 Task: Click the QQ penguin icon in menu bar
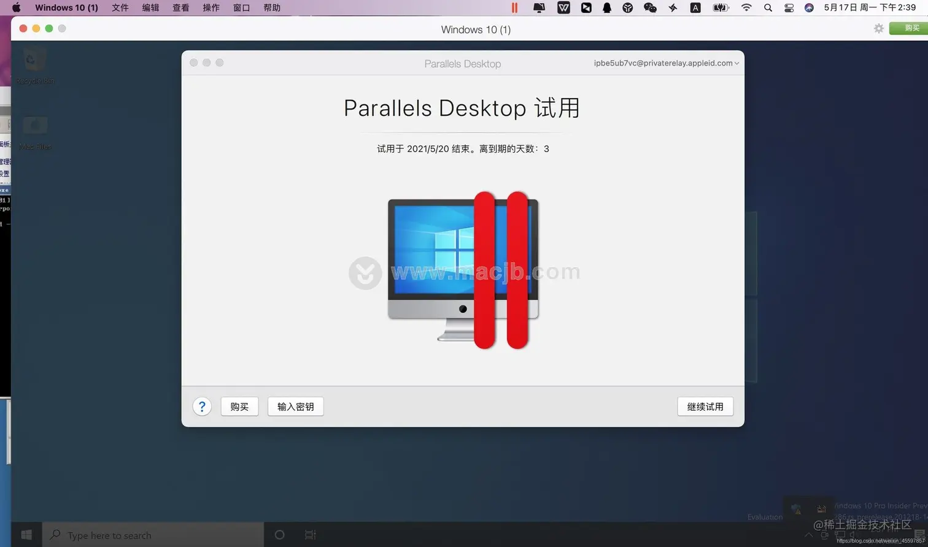click(x=607, y=7)
